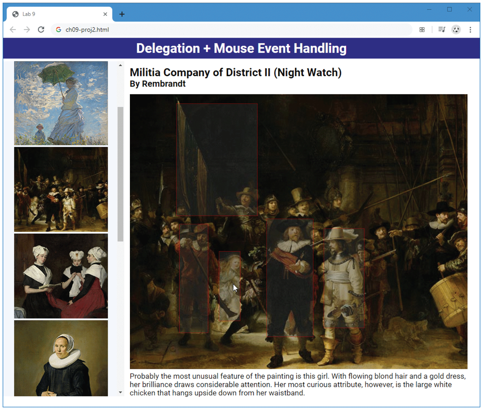Image resolution: width=483 pixels, height=410 pixels.
Task: Select the three women in white caps thumbnail
Action: click(61, 276)
